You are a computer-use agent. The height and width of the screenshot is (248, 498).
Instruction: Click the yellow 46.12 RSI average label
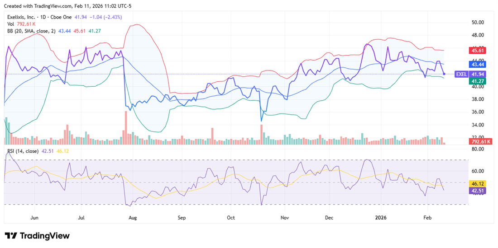pyautogui.click(x=478, y=184)
